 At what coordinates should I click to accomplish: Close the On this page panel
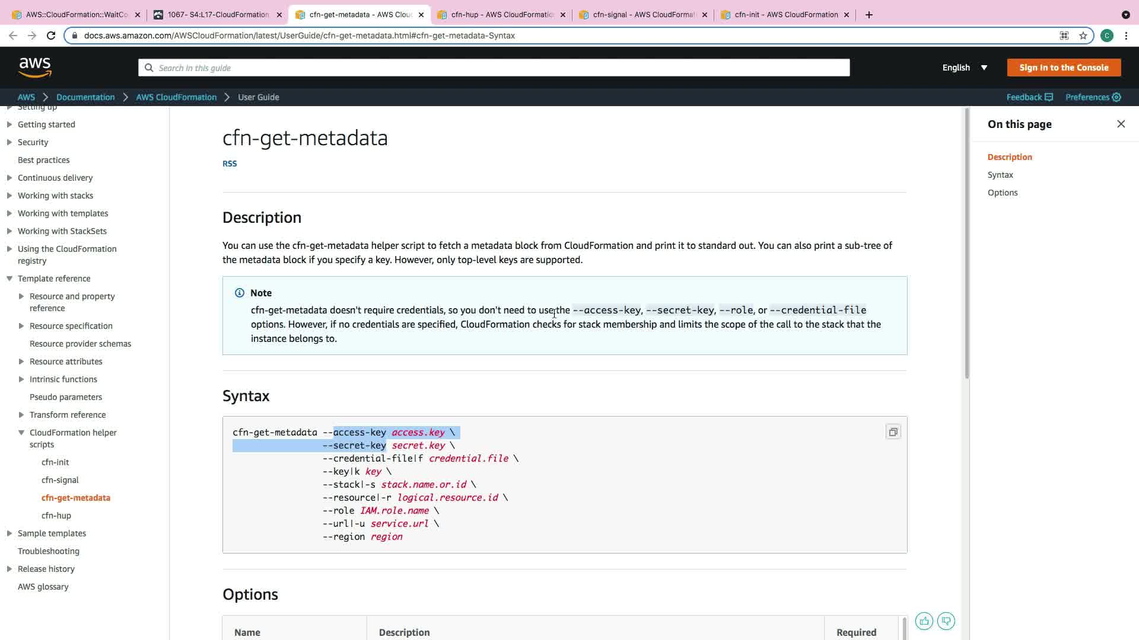[1121, 124]
